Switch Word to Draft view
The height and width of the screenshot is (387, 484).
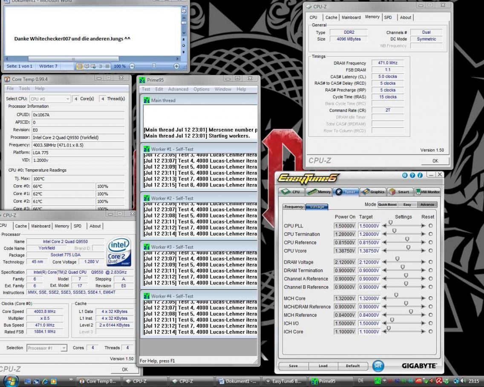(x=107, y=66)
